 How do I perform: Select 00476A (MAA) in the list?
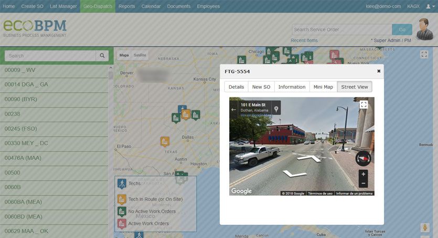tap(54, 158)
